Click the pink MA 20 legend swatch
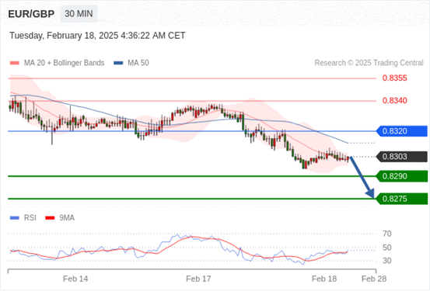 pyautogui.click(x=15, y=63)
